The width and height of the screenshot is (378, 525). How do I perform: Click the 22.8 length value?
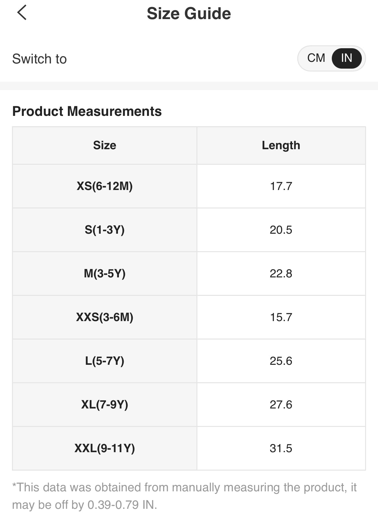click(x=281, y=274)
